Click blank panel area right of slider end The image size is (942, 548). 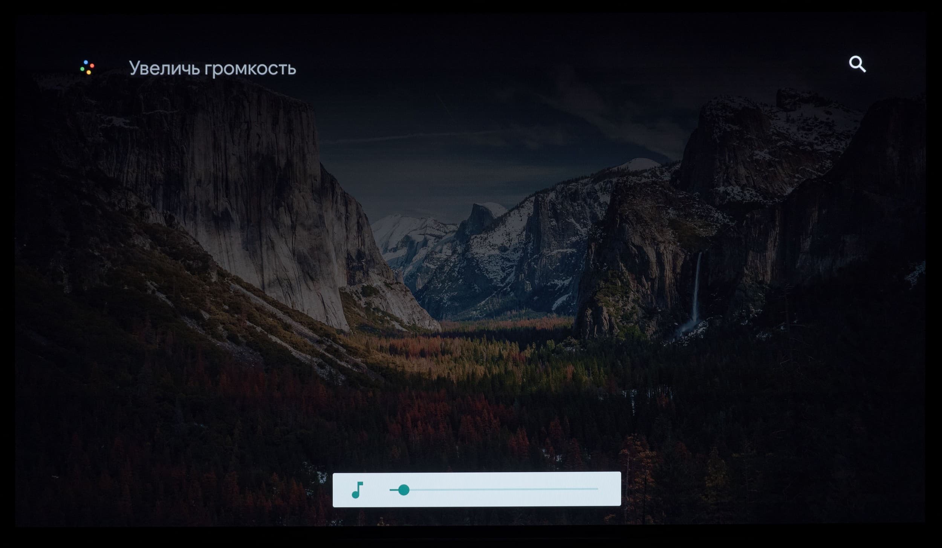click(610, 489)
